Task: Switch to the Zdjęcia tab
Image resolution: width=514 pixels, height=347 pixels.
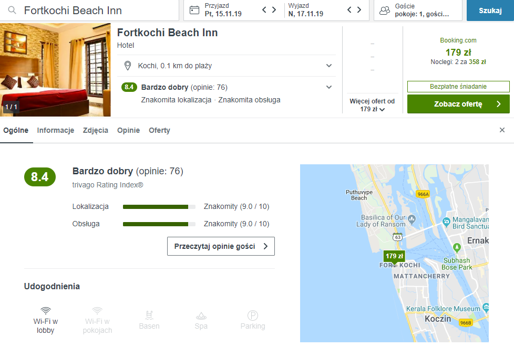Action: (x=96, y=130)
